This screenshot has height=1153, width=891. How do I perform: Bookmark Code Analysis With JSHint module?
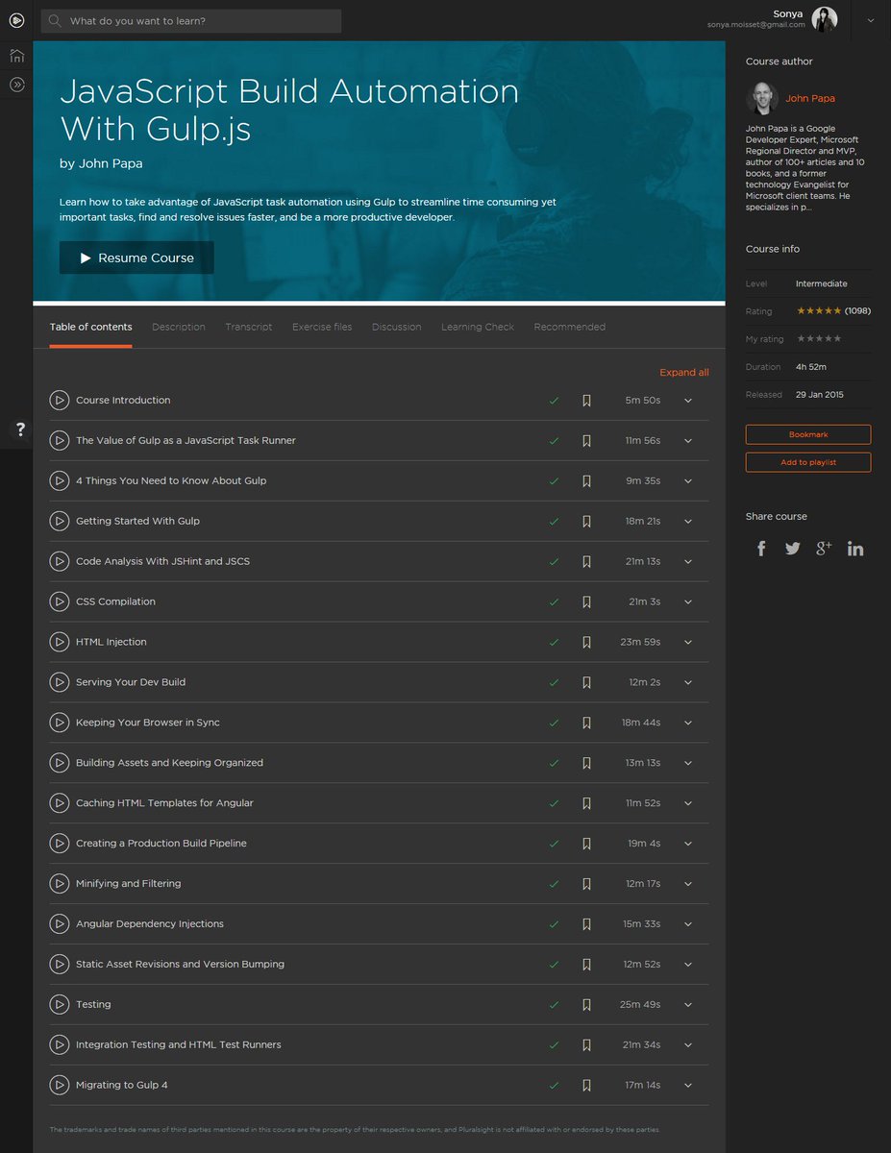[586, 562]
